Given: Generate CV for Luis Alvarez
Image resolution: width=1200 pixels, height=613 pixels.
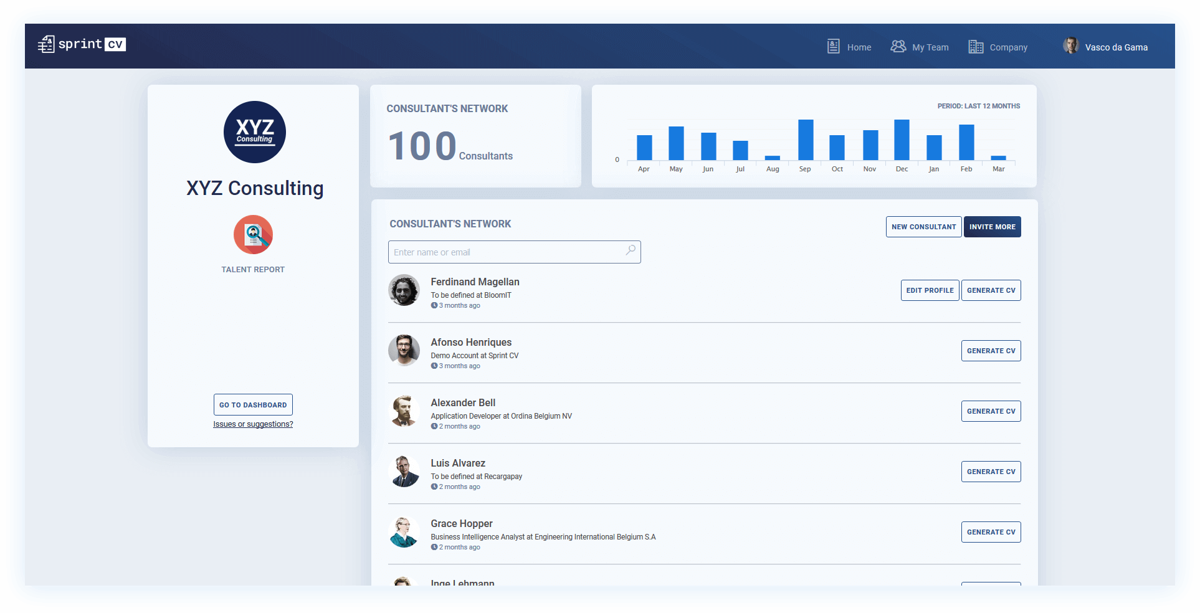Looking at the screenshot, I should 991,472.
